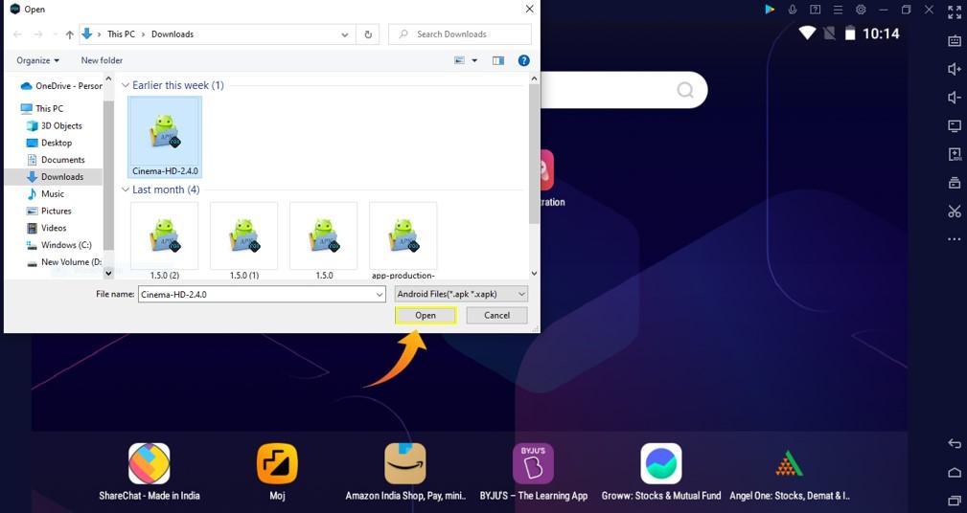Click This PC in the address path
Image resolution: width=967 pixels, height=513 pixels.
click(121, 34)
